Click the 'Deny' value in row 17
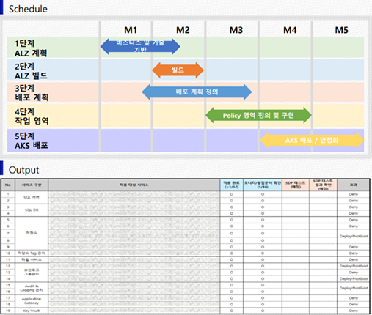The width and height of the screenshot is (372, 315). (354, 298)
